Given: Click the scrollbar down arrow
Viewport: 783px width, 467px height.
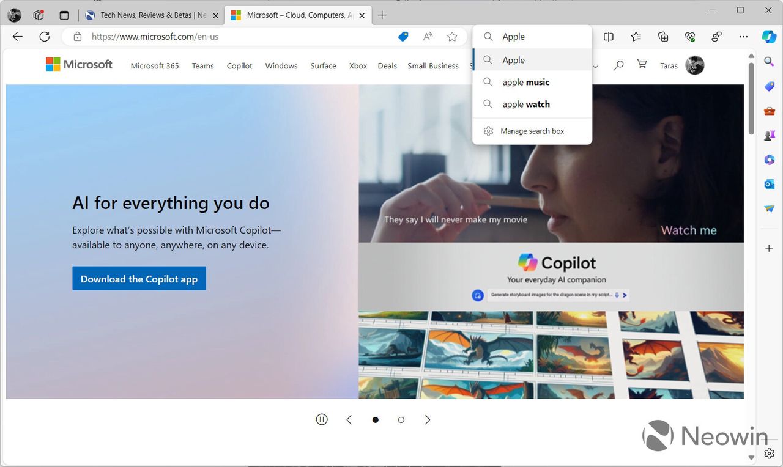Looking at the screenshot, I should 752,457.
